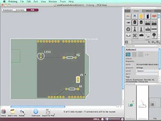Switch to Breadboard view
Viewport: 161px width, 121px height.
8,10
